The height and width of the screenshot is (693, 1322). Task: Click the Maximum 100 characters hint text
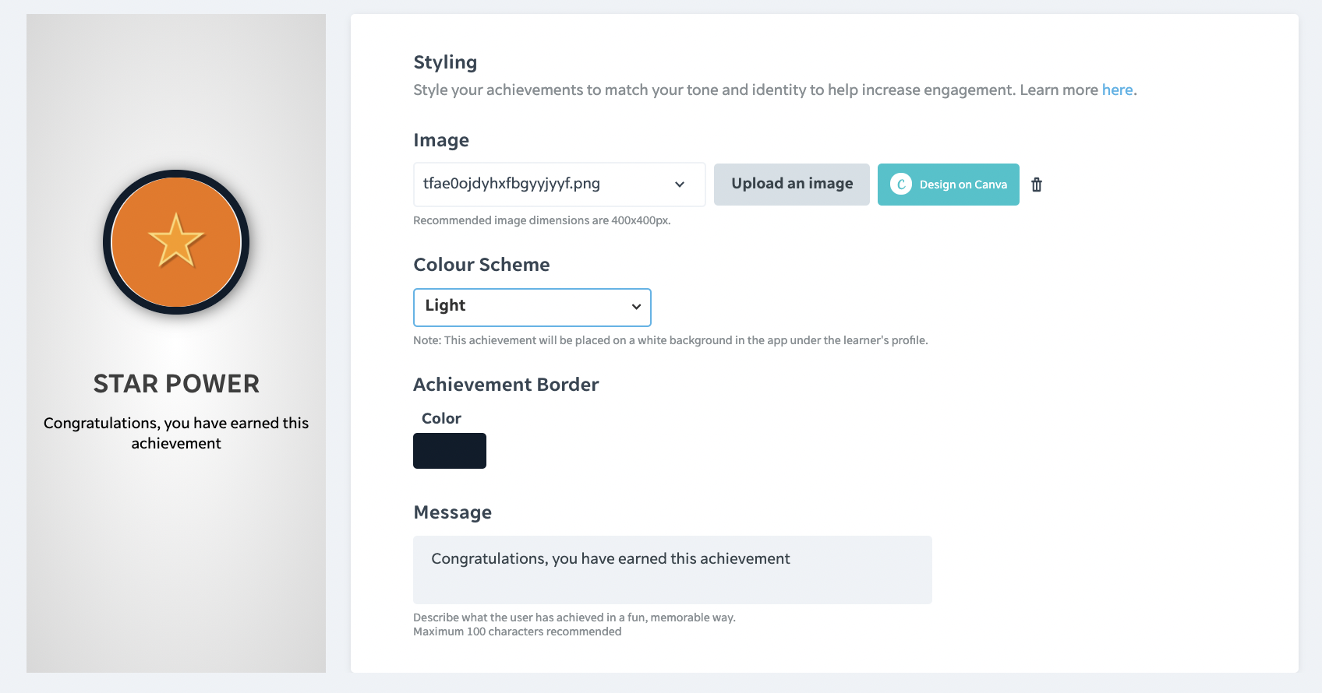[x=517, y=631]
